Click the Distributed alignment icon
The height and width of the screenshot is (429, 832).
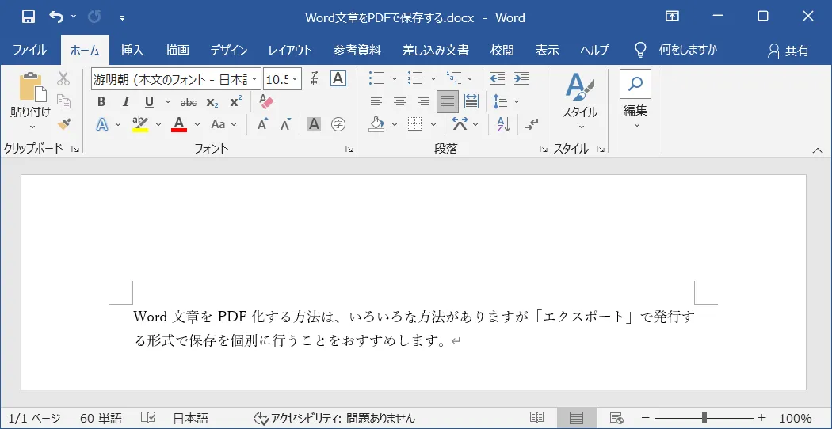pyautogui.click(x=471, y=101)
